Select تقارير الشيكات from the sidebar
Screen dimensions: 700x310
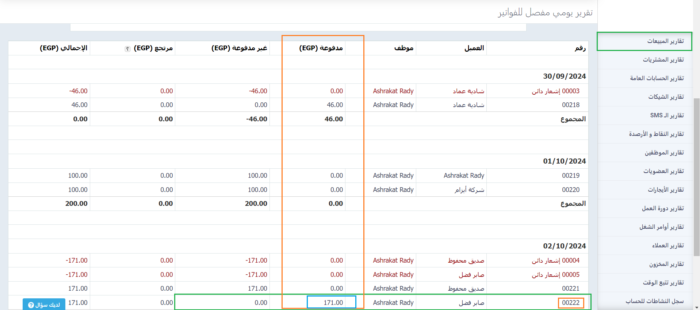coord(666,97)
